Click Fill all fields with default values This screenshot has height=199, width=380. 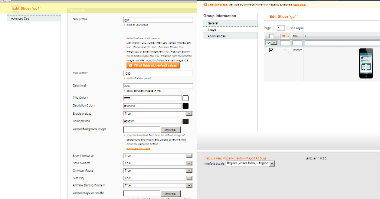coord(153,66)
